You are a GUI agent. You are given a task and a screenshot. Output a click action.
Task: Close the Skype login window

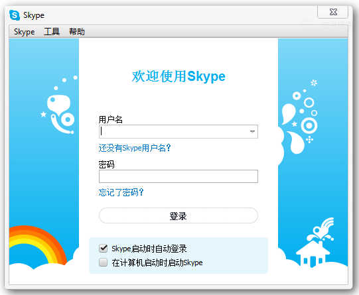coord(333,12)
